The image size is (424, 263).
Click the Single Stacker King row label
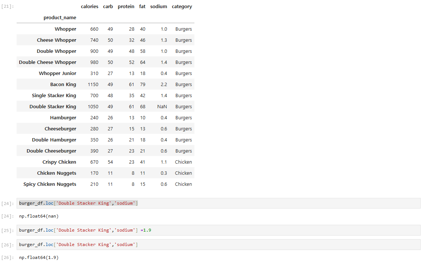coord(54,95)
